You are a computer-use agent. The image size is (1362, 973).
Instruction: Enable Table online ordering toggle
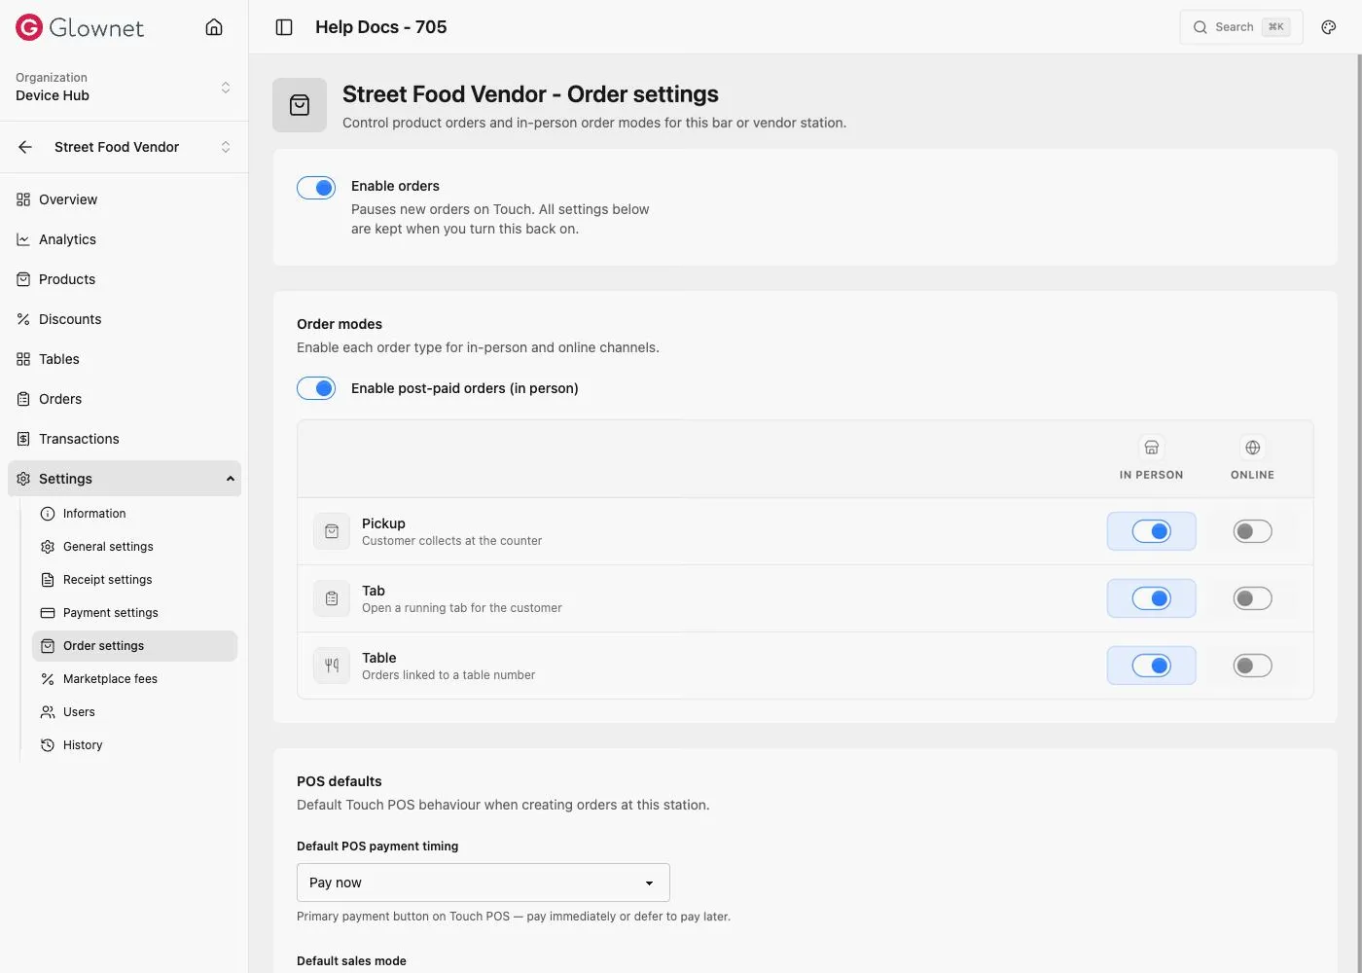[1253, 666]
